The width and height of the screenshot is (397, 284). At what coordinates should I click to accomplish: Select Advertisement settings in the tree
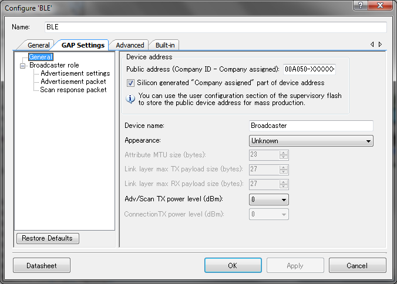pos(75,73)
